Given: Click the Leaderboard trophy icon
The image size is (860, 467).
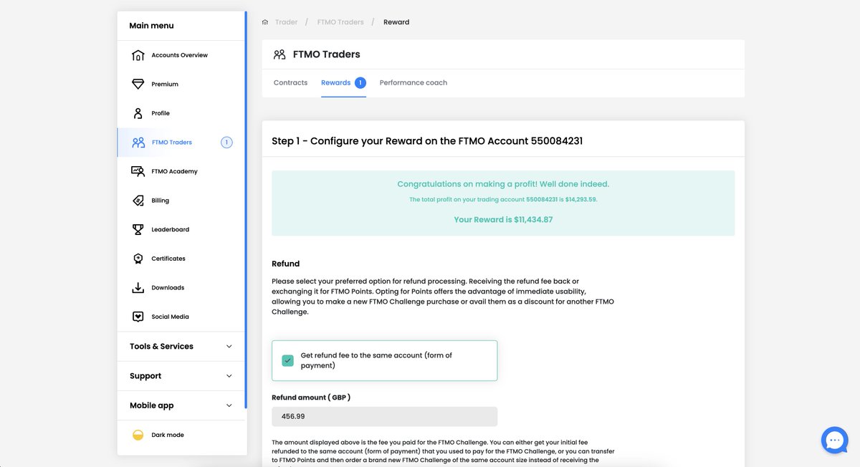Looking at the screenshot, I should (138, 229).
